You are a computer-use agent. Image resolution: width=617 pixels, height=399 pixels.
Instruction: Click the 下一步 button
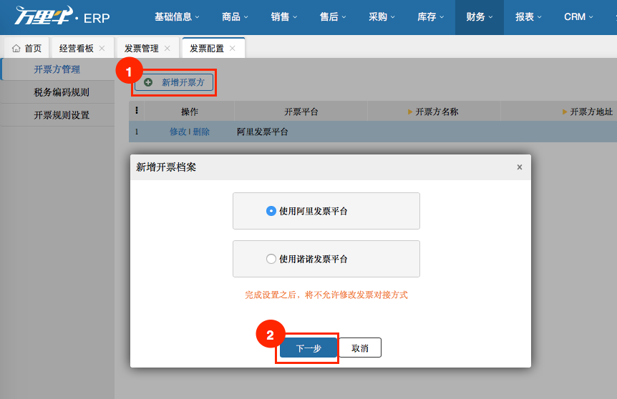point(308,348)
